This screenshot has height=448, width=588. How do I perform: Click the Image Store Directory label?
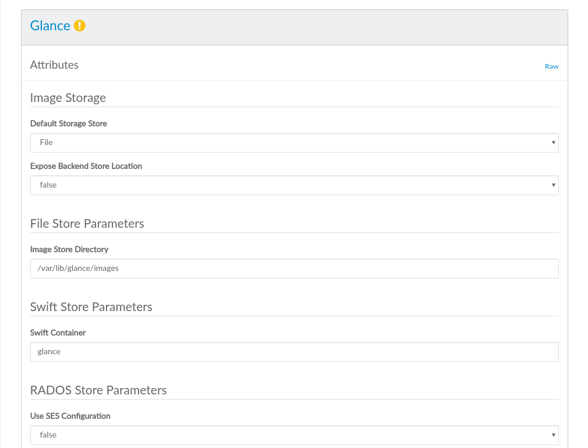(x=69, y=249)
